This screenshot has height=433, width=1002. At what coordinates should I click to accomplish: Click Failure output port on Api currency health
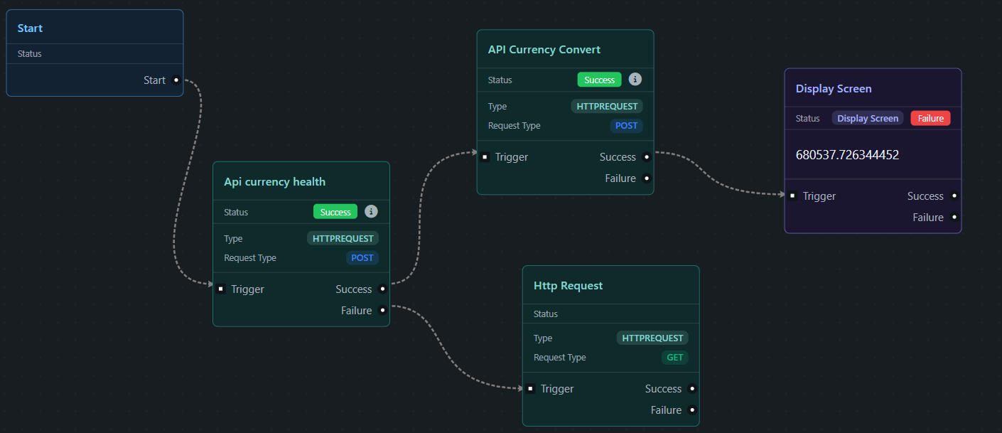382,310
